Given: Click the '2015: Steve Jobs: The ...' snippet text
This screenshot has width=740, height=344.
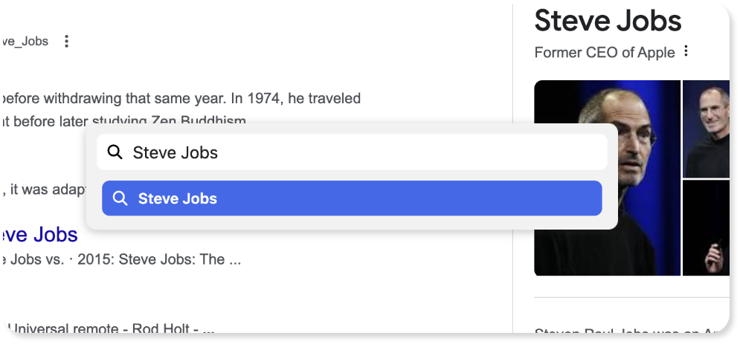Looking at the screenshot, I should (x=159, y=259).
